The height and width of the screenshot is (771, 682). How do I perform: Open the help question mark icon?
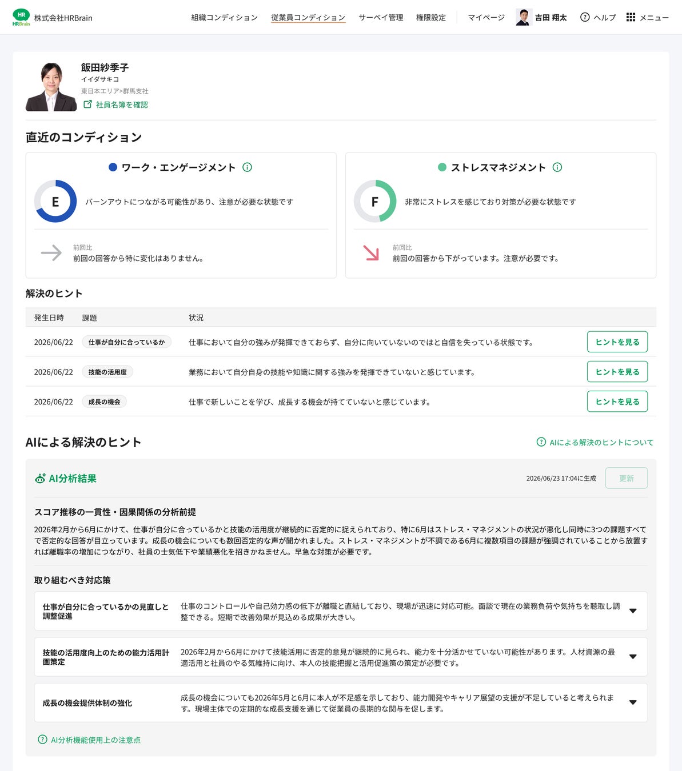click(x=584, y=17)
